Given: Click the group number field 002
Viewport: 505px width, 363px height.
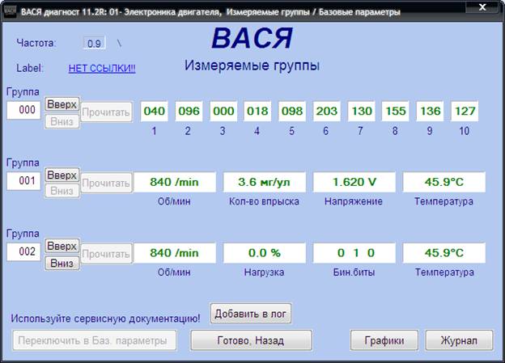Looking at the screenshot, I should click(23, 251).
